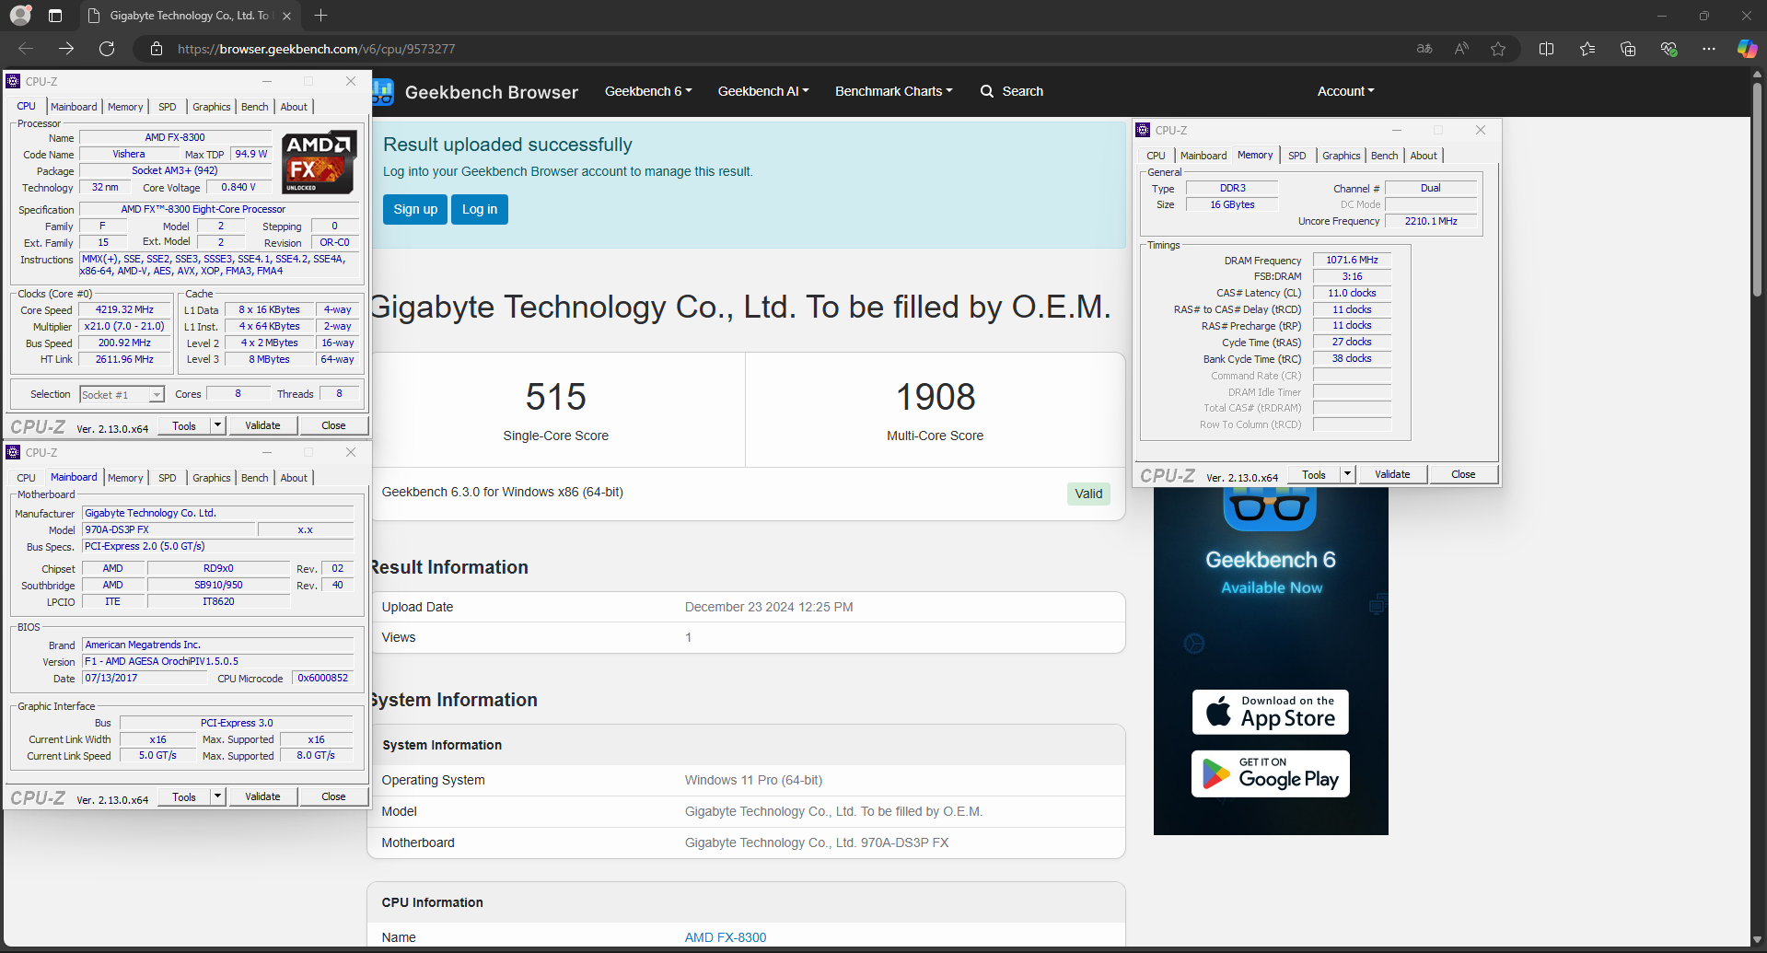Open Tools dropdown arrow in Memory tab window
1767x953 pixels.
coord(1348,474)
